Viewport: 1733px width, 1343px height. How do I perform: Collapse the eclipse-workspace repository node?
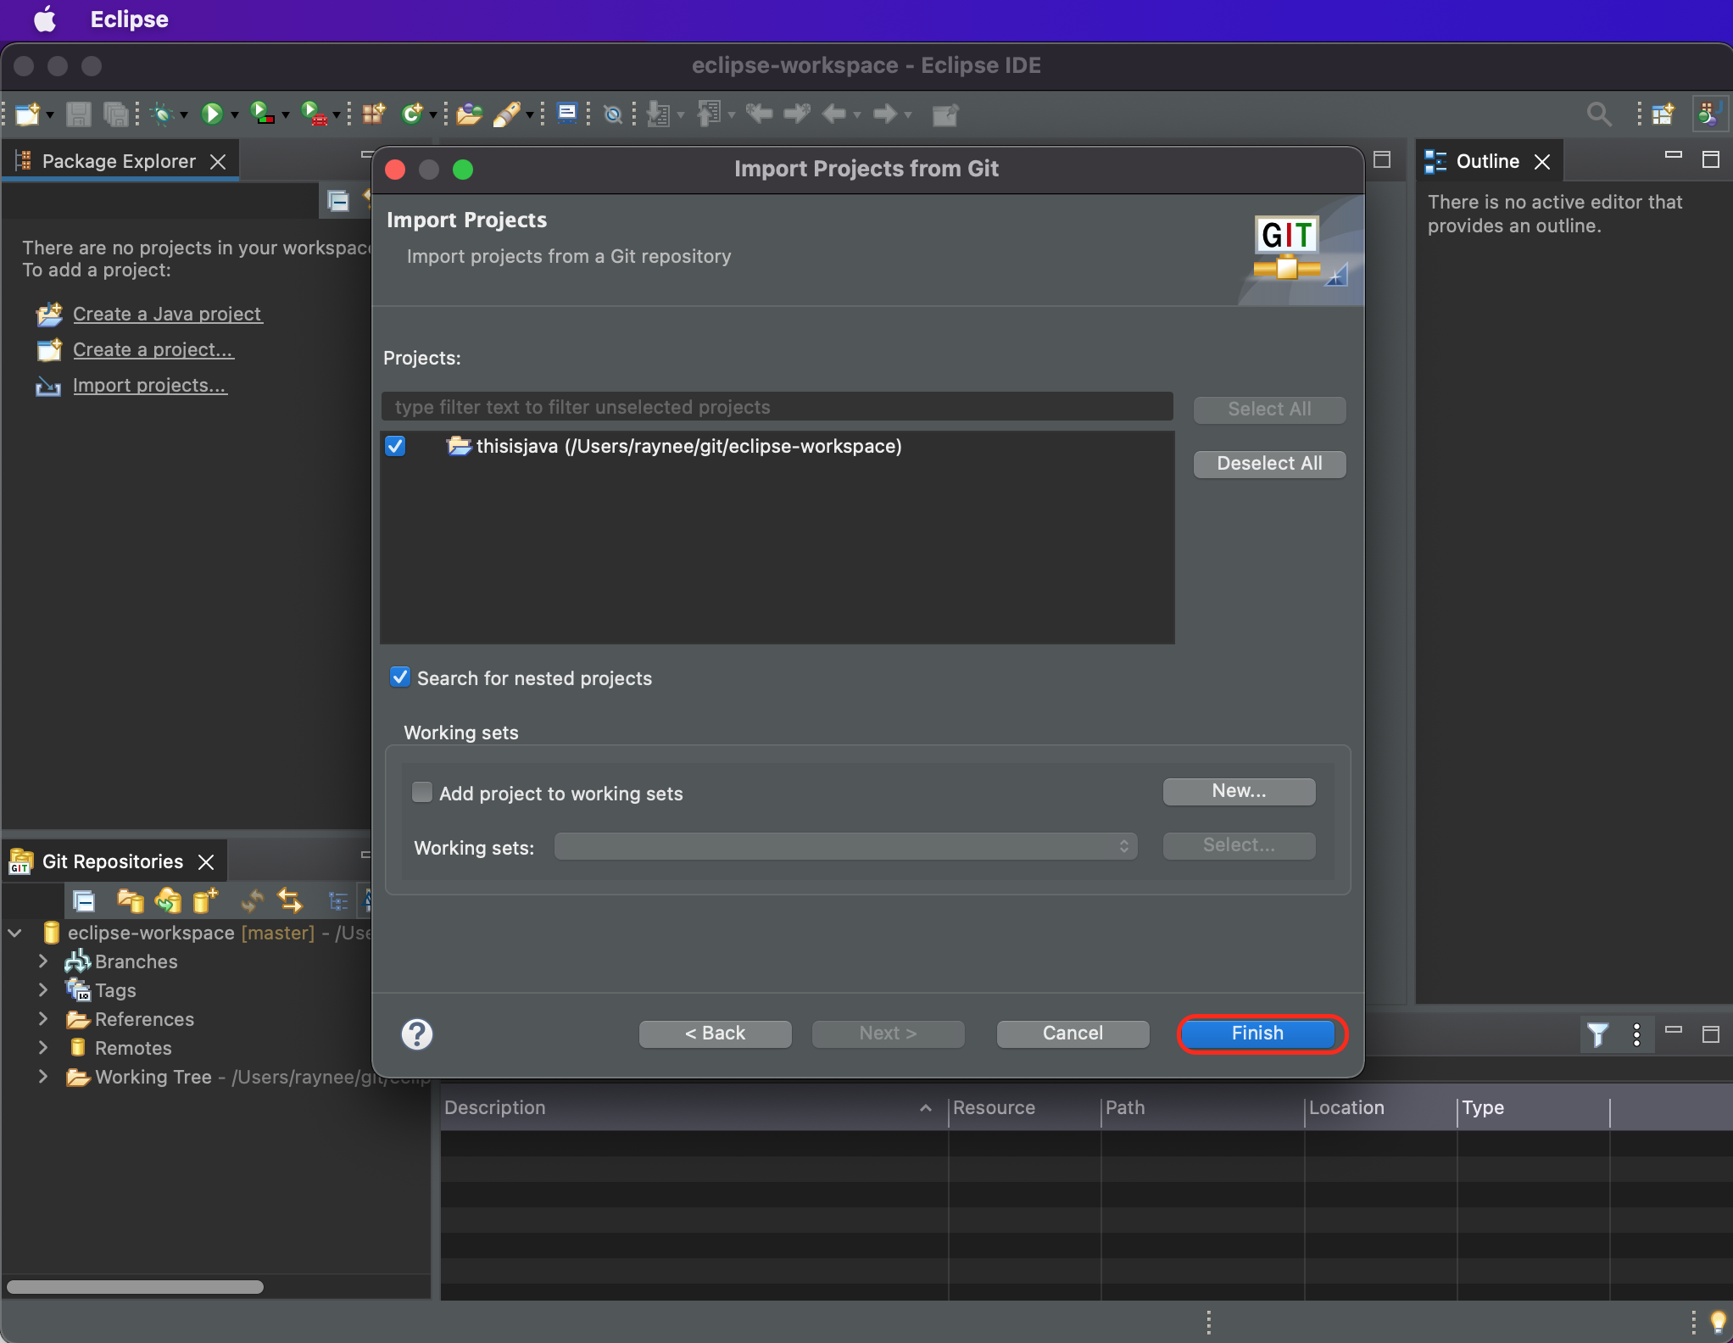(x=15, y=933)
